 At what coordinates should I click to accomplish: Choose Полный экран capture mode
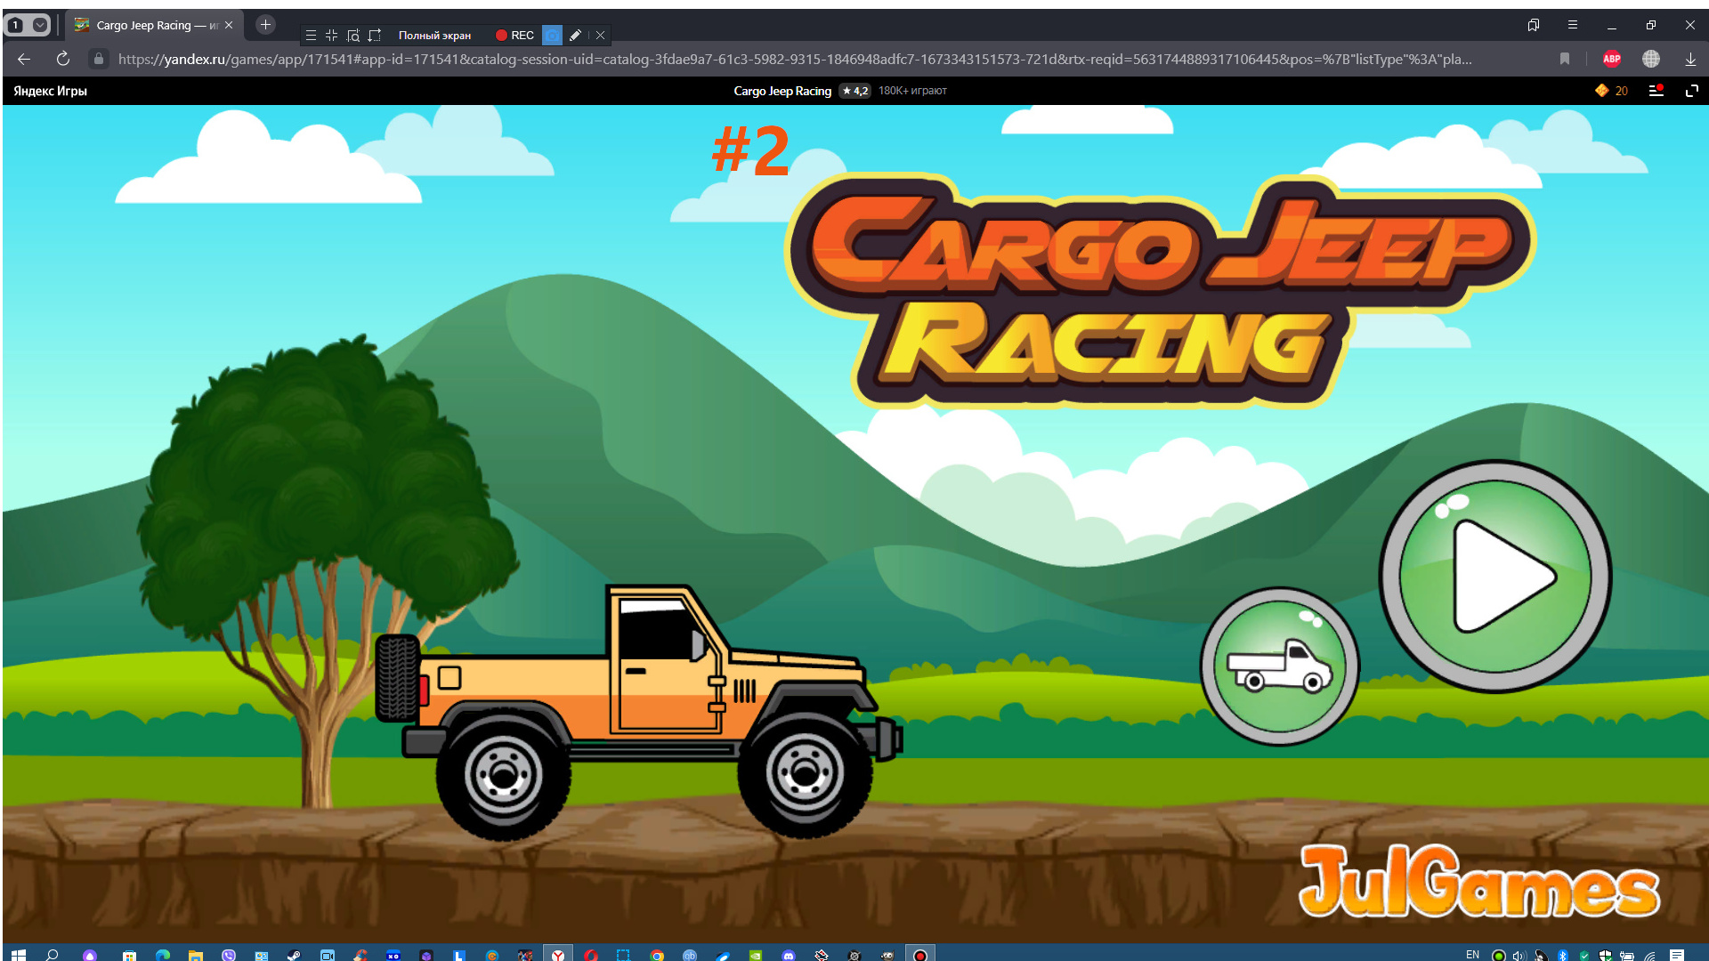pos(434,36)
